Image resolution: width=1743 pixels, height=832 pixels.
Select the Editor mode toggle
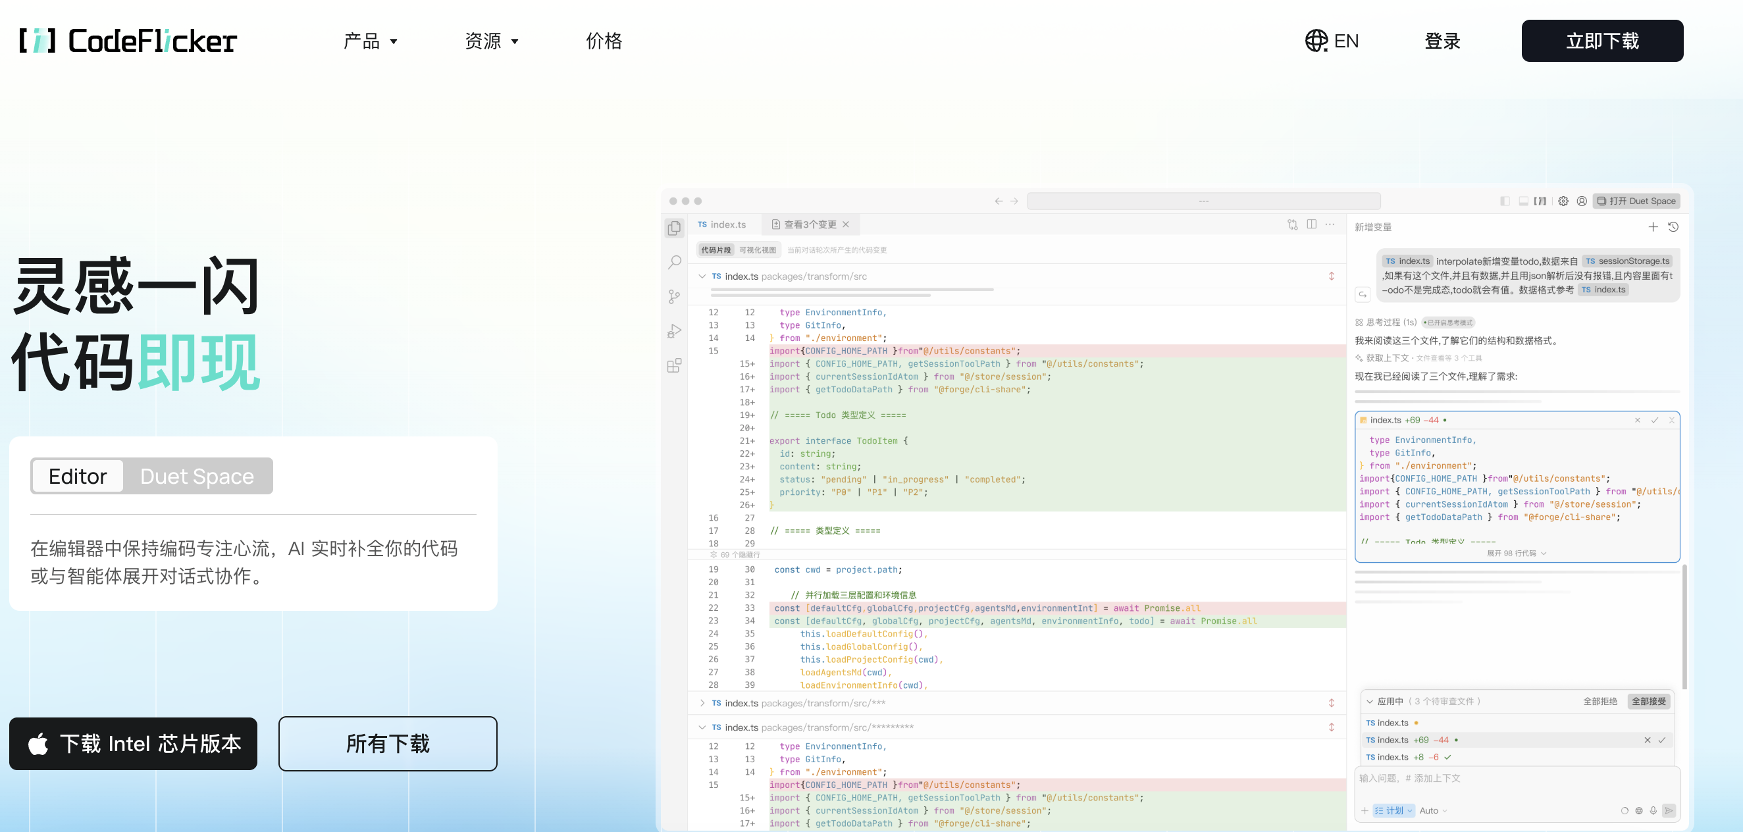(x=78, y=476)
